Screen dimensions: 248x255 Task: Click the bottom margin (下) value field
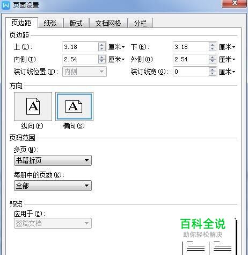pyautogui.click(x=191, y=47)
